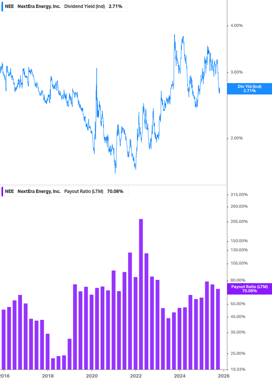This screenshot has width=272, height=381.
Task: Click the 80.00% payout axis label
Action: click(x=238, y=280)
